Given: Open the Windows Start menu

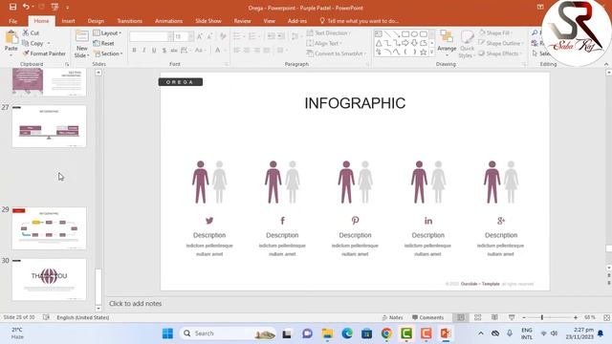Looking at the screenshot, I should click(x=168, y=333).
